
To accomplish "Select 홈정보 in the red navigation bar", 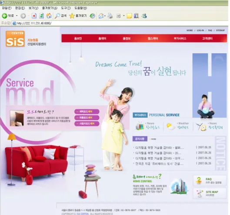I will tap(127, 38).
